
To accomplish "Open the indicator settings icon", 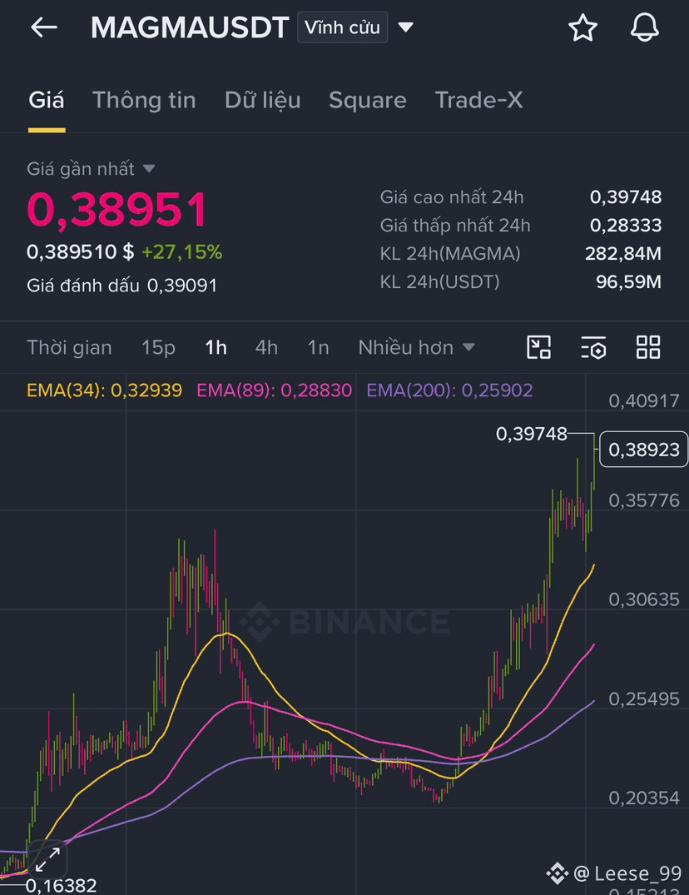I will tap(593, 347).
